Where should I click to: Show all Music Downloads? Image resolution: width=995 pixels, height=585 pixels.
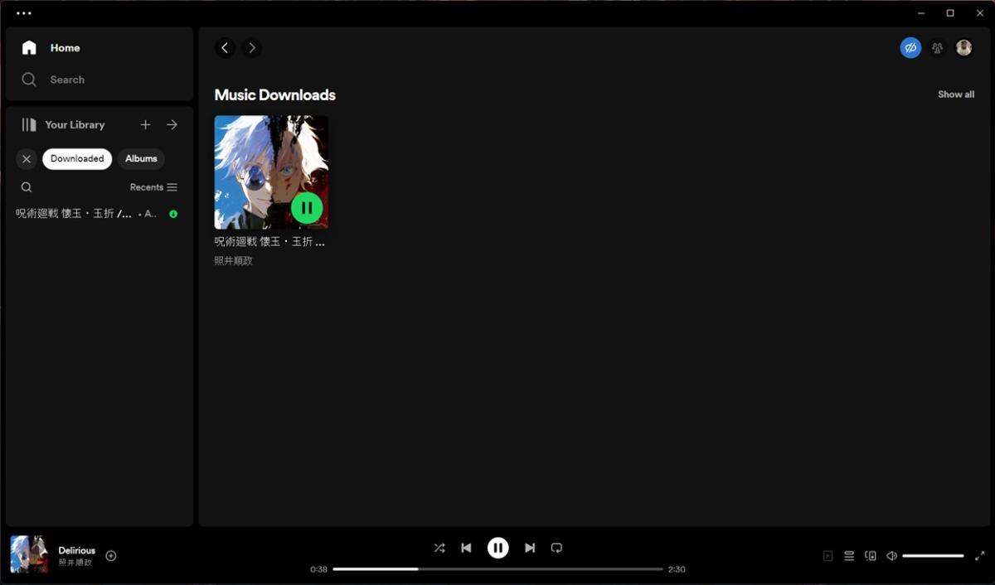click(956, 94)
